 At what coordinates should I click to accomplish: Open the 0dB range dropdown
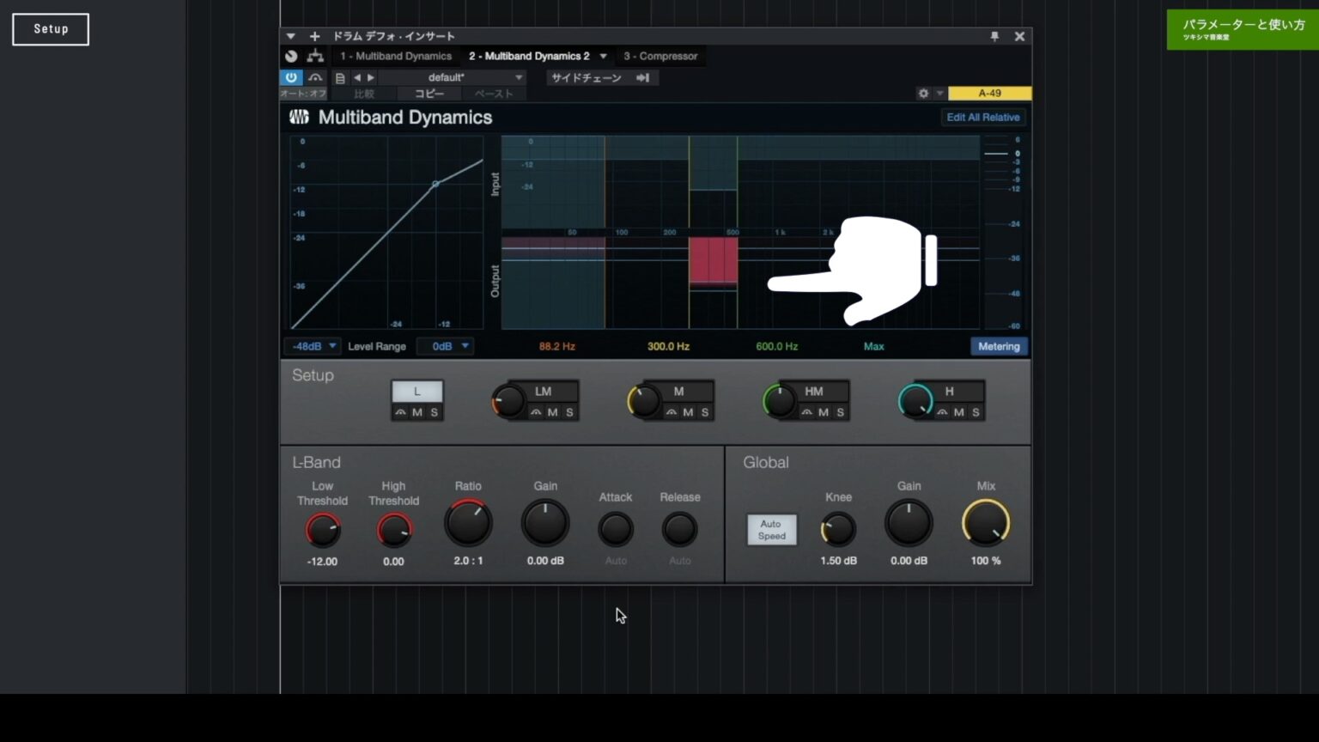pyautogui.click(x=445, y=346)
